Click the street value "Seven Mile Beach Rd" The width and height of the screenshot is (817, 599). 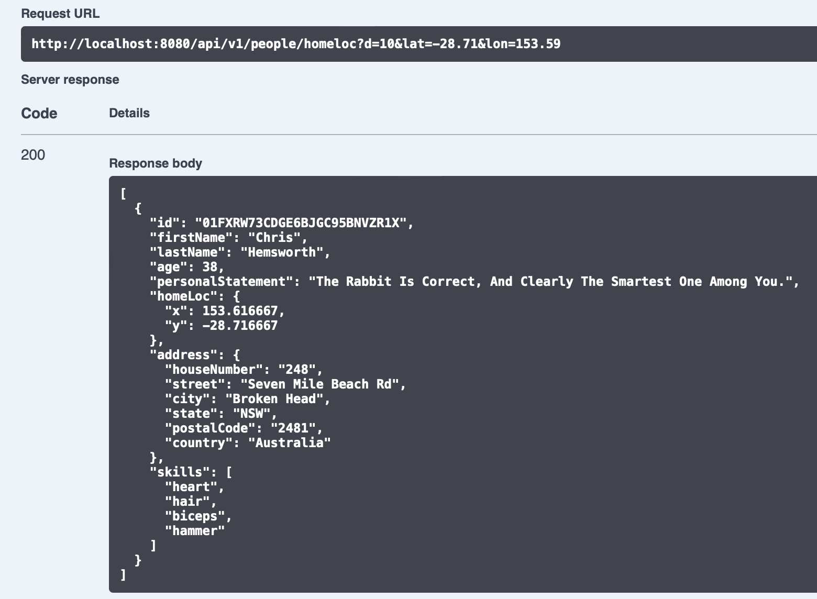click(x=319, y=384)
